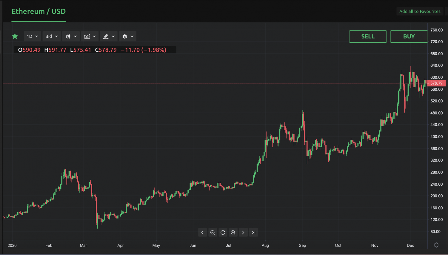448x255 pixels.
Task: Click the 578.79 current price label
Action: click(x=436, y=83)
